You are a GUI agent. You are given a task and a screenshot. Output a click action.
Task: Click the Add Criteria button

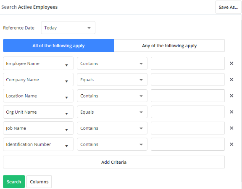[x=114, y=162]
